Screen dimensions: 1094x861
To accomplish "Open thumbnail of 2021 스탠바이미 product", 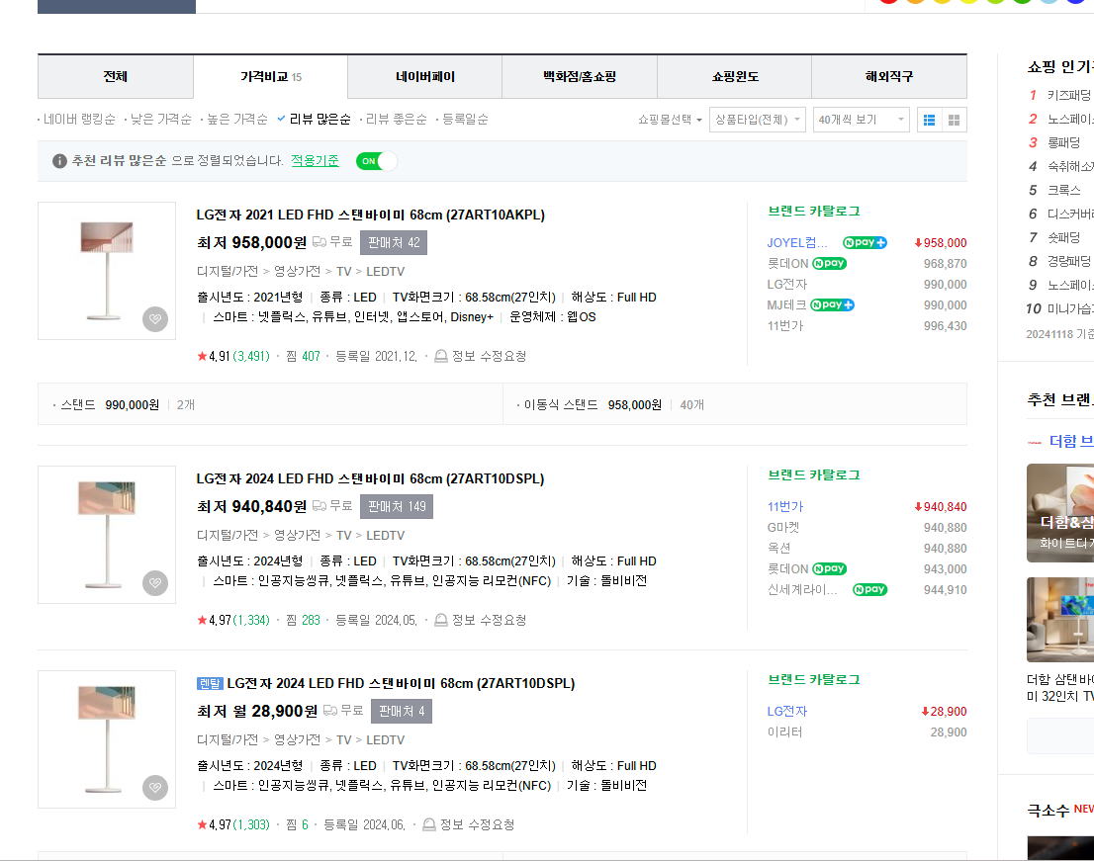I will [x=107, y=271].
